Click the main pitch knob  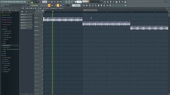(28, 5)
